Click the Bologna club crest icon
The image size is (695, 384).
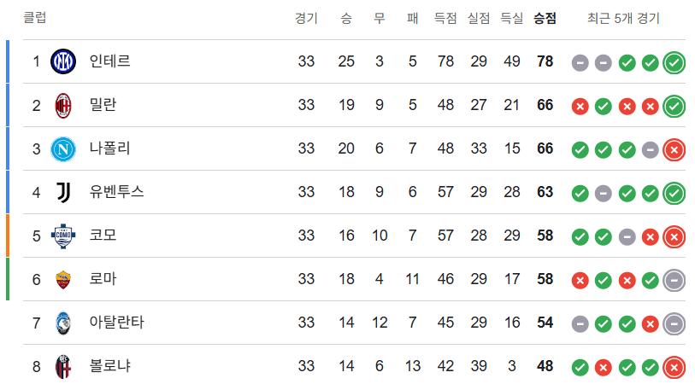[x=63, y=366]
